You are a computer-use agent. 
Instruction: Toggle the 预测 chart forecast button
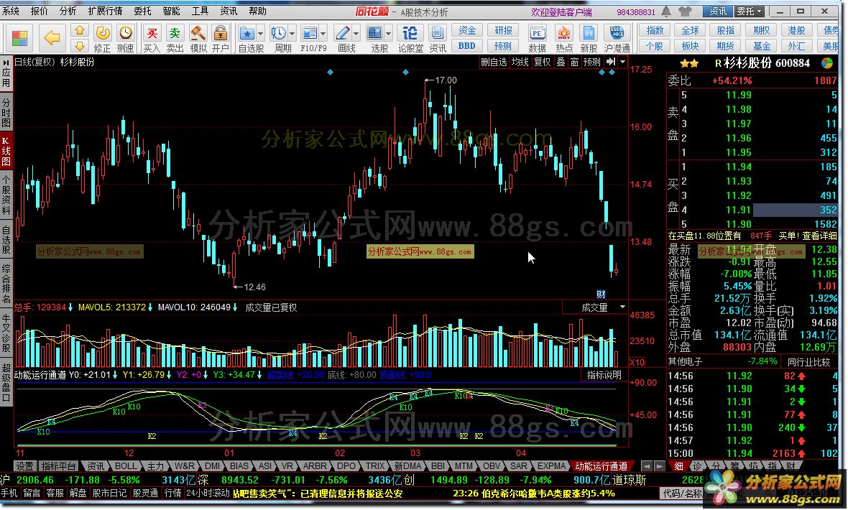coord(591,62)
